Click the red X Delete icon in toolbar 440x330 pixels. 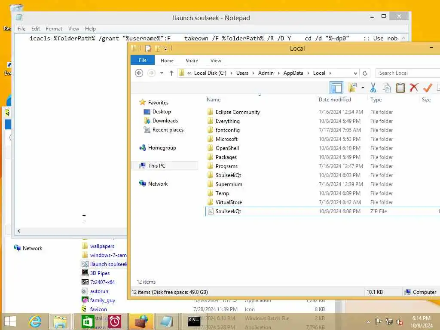[414, 88]
